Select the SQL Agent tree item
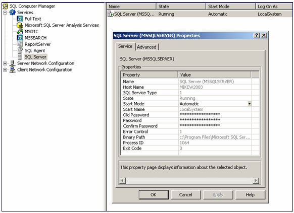The width and height of the screenshot is (294, 213). click(x=35, y=51)
